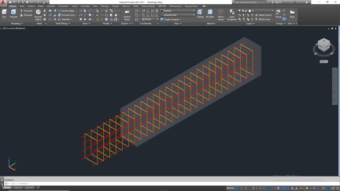Click the Smooth Object mesh tool

38,15
